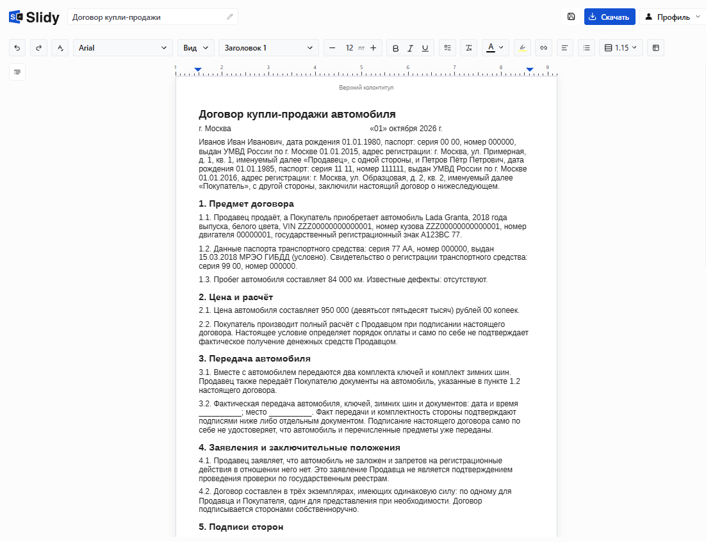Click paragraph 3.2 about фактическая передача

tap(359, 417)
